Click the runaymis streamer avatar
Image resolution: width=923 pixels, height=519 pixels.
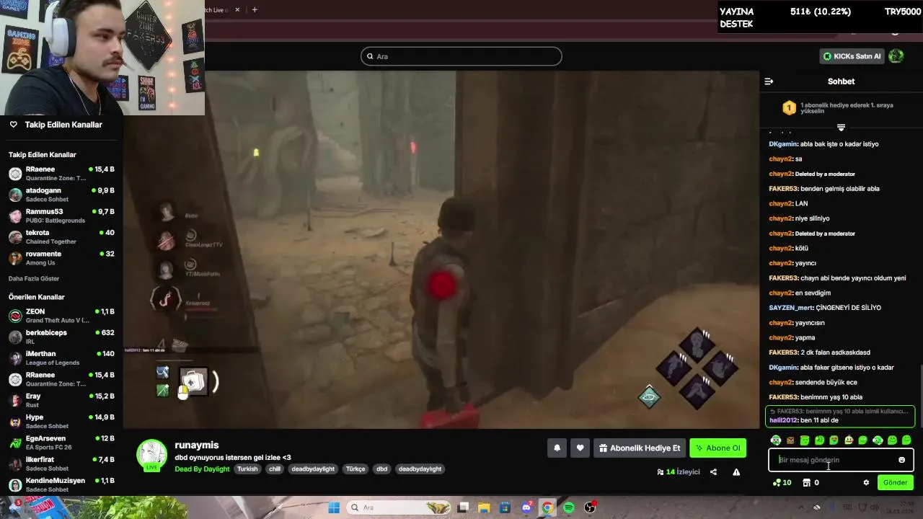[151, 455]
